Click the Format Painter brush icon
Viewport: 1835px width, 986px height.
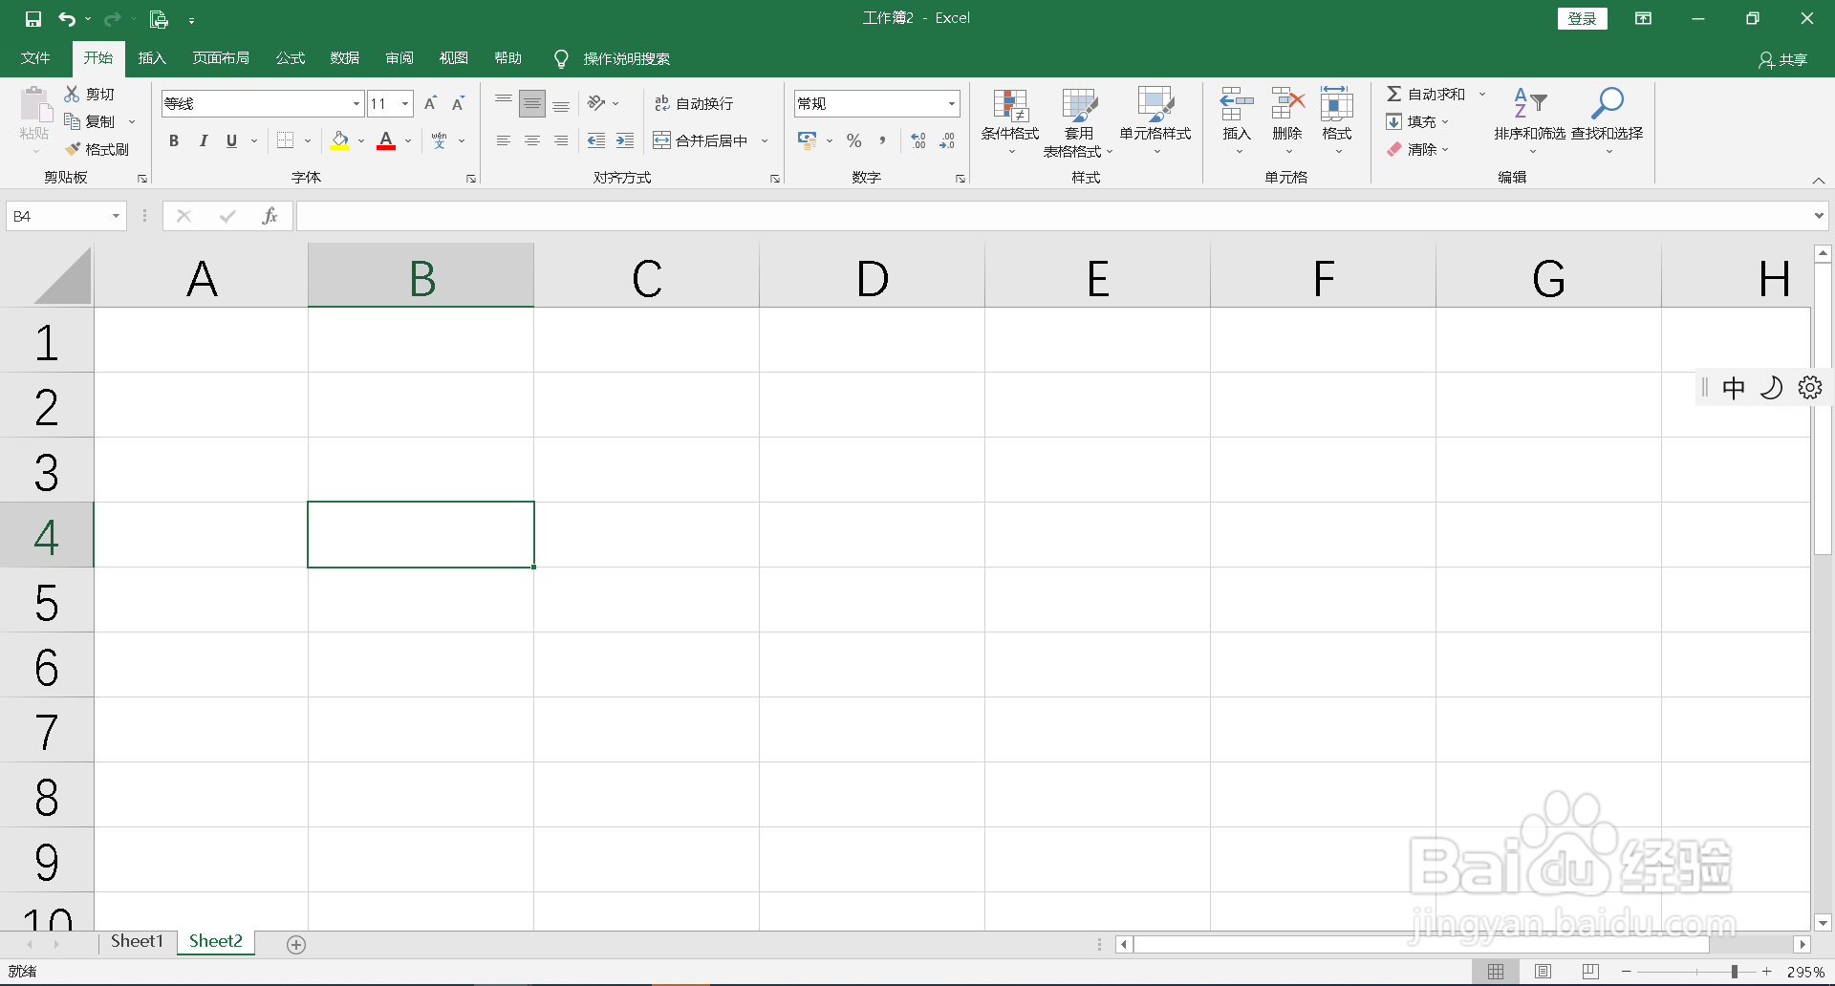(x=72, y=149)
